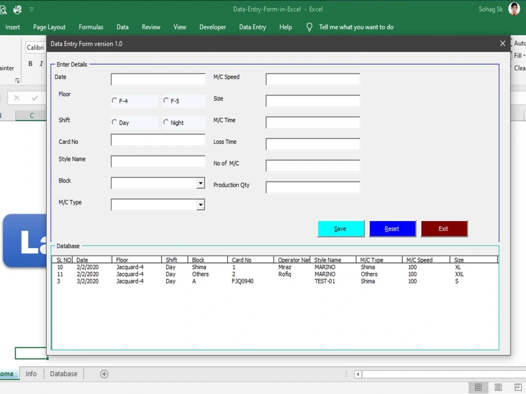Click the M/C Speed input field
Image resolution: width=526 pixels, height=394 pixels.
tap(313, 79)
